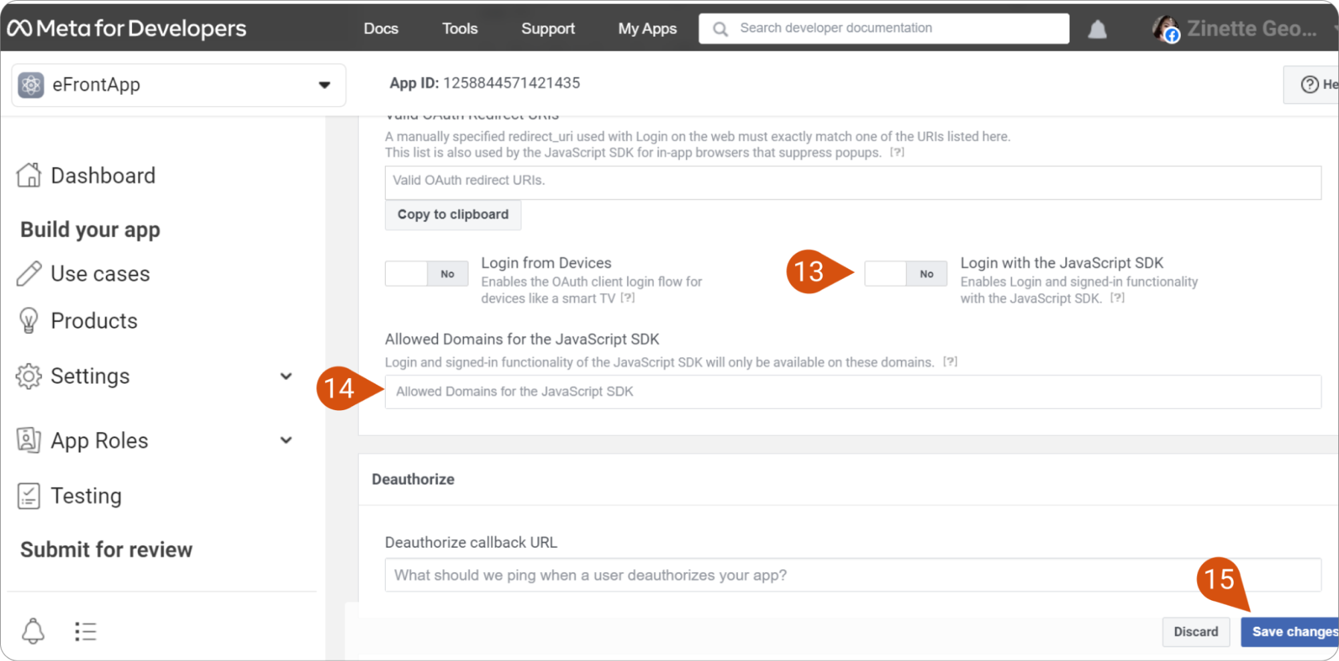Click the Build your app heading

(90, 229)
